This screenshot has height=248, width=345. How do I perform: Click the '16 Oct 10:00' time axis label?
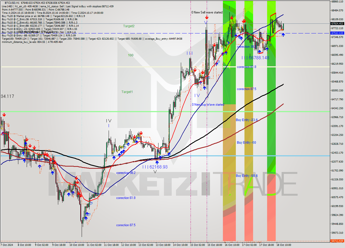click(232, 245)
